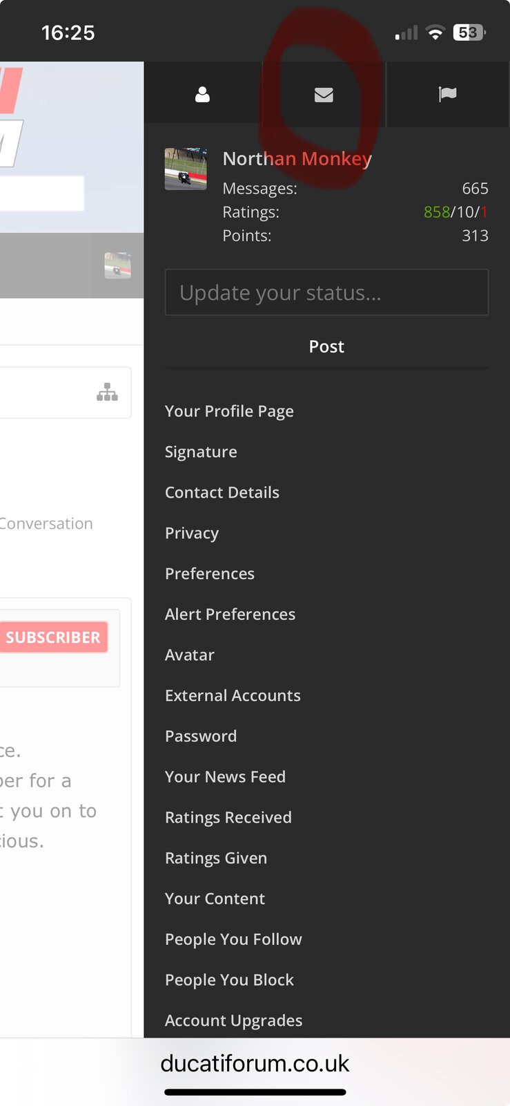Image resolution: width=510 pixels, height=1106 pixels.
Task: Open Your Profile Page
Action: point(229,411)
